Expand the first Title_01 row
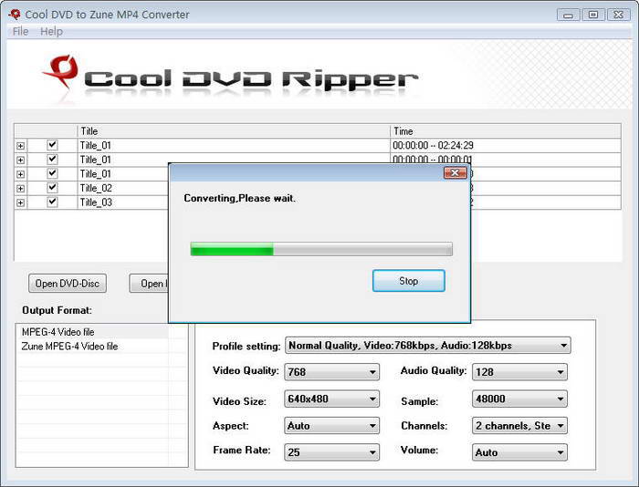Image resolution: width=639 pixels, height=487 pixels. (21, 146)
